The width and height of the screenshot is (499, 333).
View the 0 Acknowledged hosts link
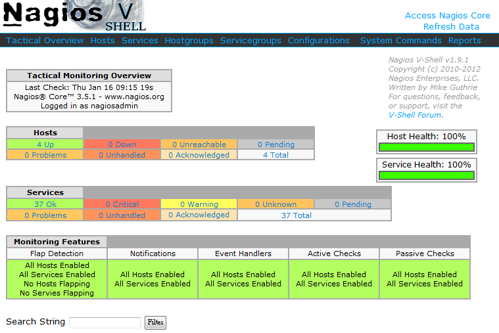click(199, 155)
